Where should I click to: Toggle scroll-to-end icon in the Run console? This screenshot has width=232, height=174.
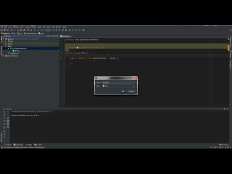8,121
